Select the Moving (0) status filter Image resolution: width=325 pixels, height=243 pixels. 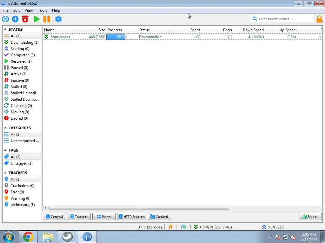(x=22, y=112)
